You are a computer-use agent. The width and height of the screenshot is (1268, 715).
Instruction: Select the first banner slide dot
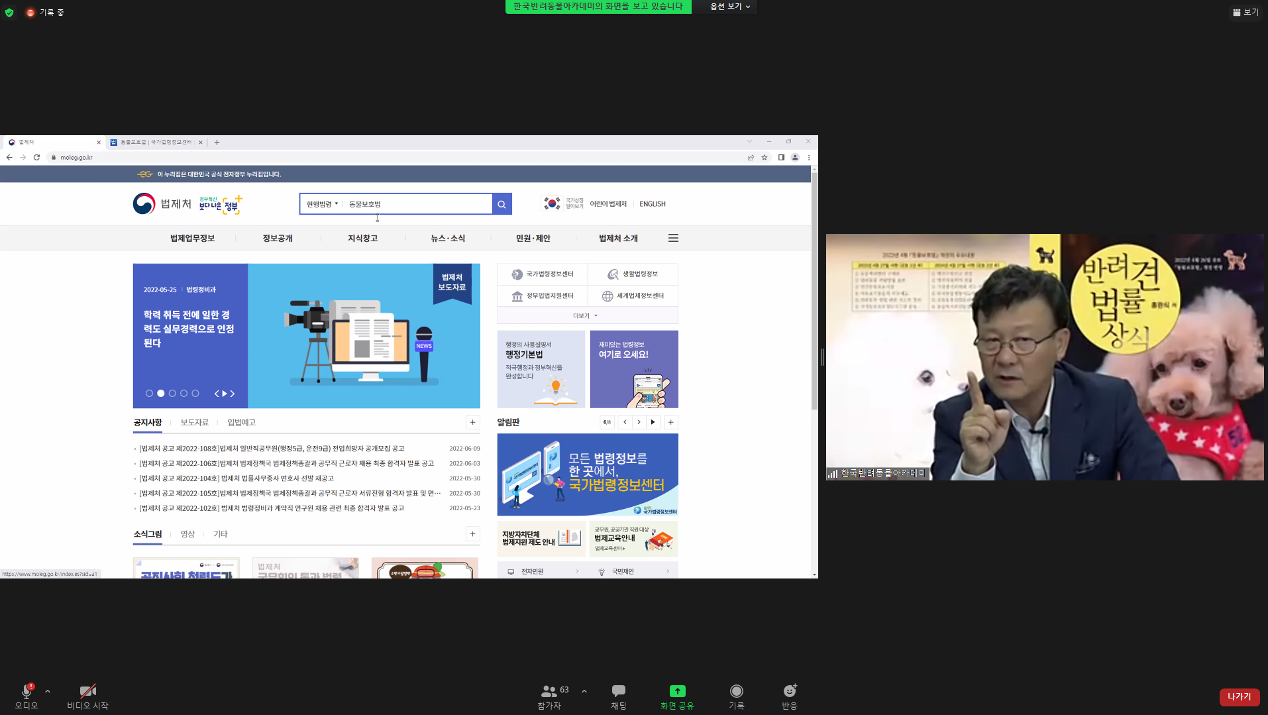tap(149, 394)
